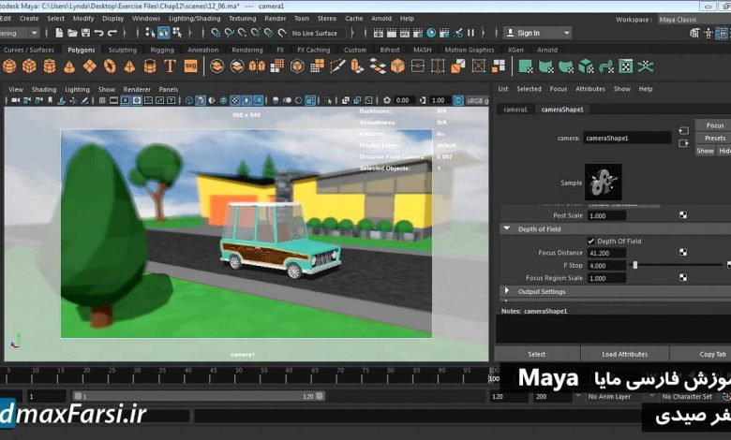Switch to the camera1 attribute tab
This screenshot has width=731, height=440.
[x=515, y=109]
